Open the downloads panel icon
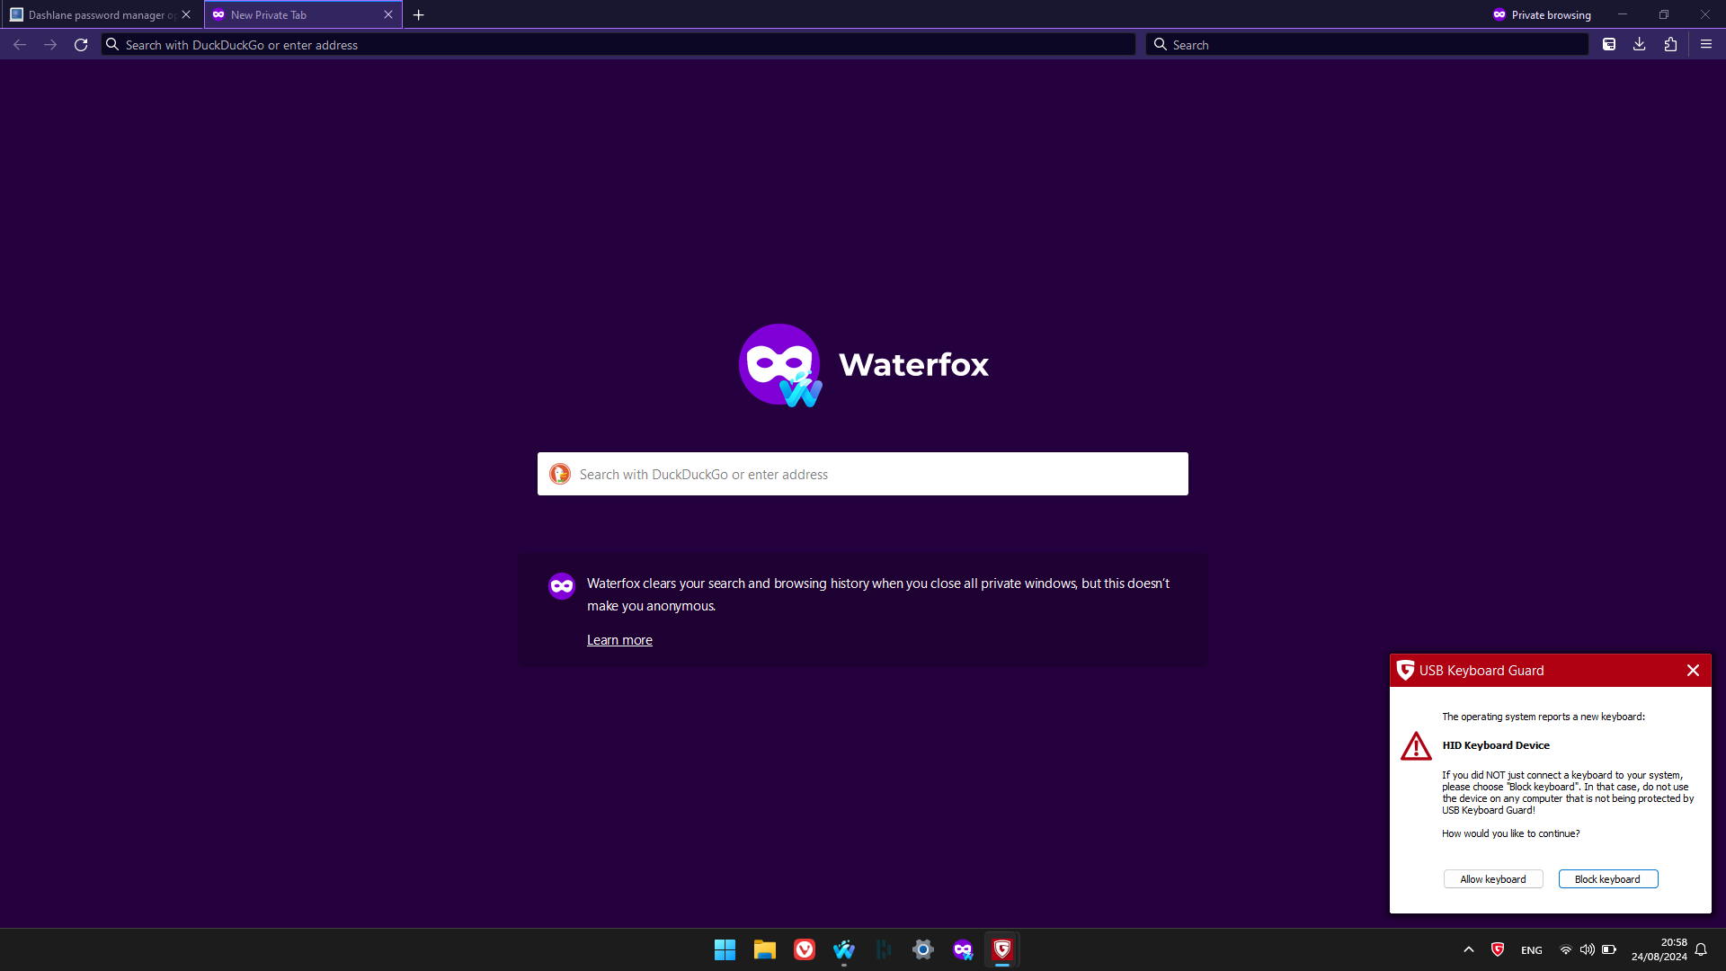The height and width of the screenshot is (971, 1726). click(x=1640, y=45)
